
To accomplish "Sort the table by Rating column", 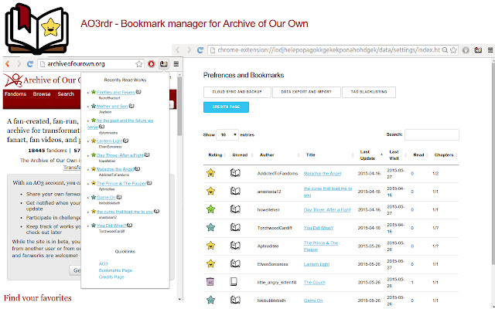I will (x=217, y=155).
